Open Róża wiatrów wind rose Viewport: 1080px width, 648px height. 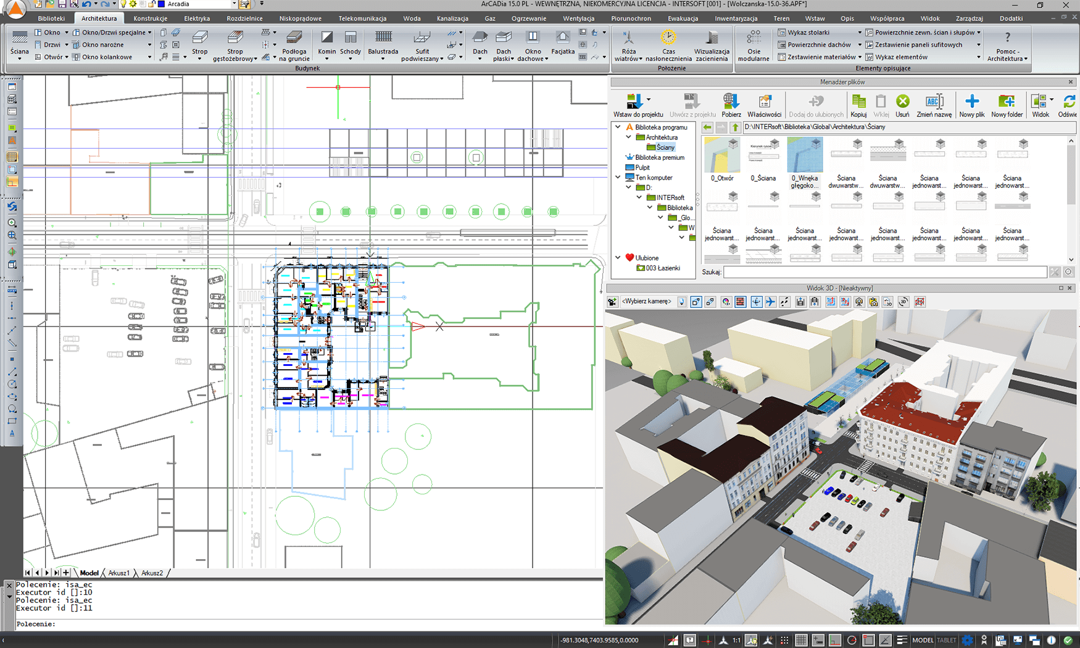coord(628,46)
